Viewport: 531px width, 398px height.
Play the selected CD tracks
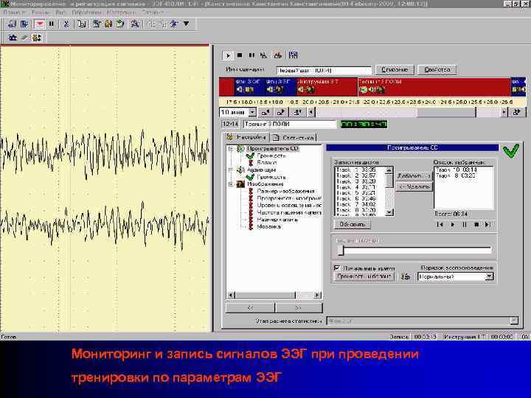[x=452, y=224]
